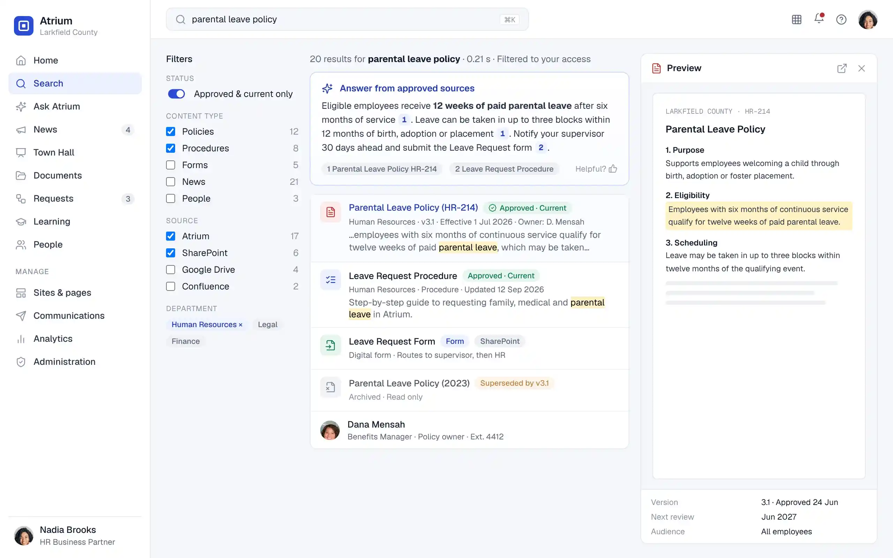Image resolution: width=893 pixels, height=558 pixels.
Task: Click the sparkle icon beside Answer from approved sources
Action: 327,89
